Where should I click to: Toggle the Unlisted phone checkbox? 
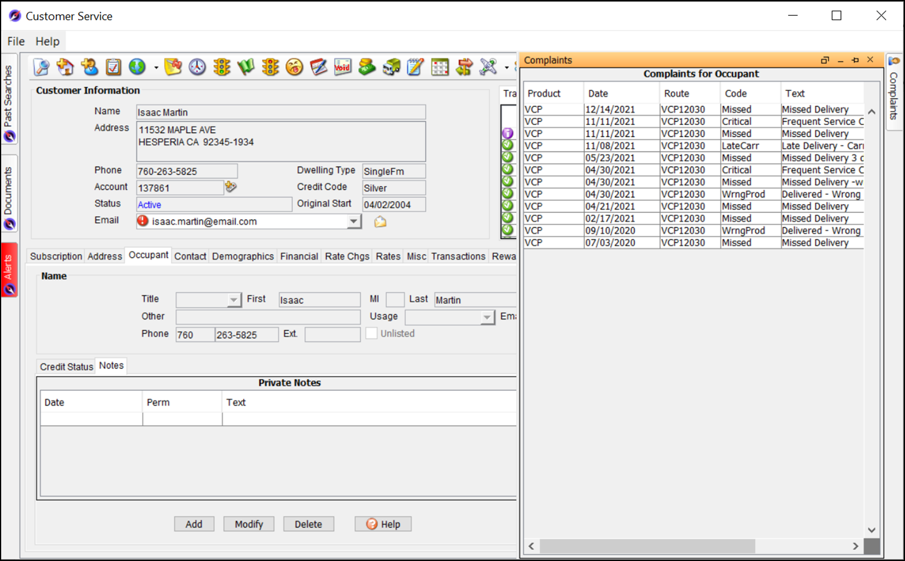[x=371, y=333]
